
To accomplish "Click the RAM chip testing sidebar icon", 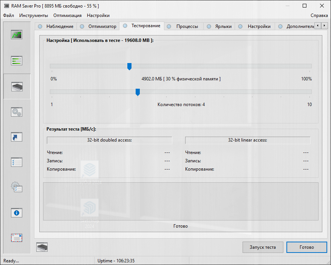I will 17,86.
